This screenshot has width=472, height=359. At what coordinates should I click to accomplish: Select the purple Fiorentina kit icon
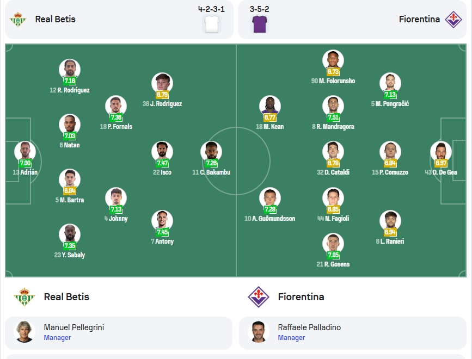pyautogui.click(x=259, y=24)
